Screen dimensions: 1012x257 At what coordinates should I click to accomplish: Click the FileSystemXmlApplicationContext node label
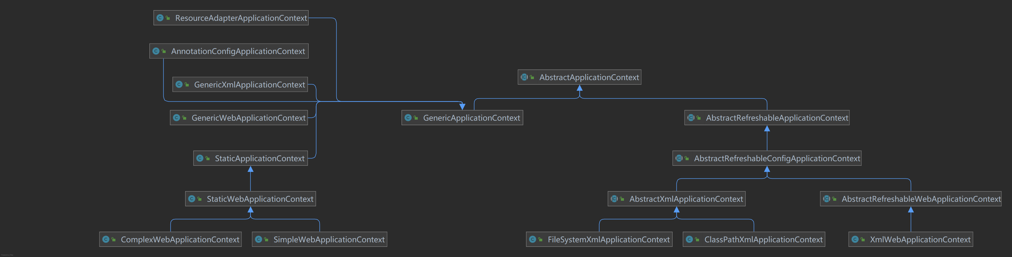[x=608, y=239]
